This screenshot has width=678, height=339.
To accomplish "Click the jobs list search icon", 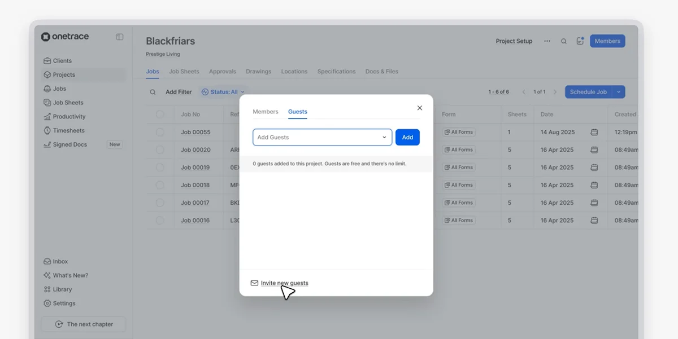I will (153, 92).
